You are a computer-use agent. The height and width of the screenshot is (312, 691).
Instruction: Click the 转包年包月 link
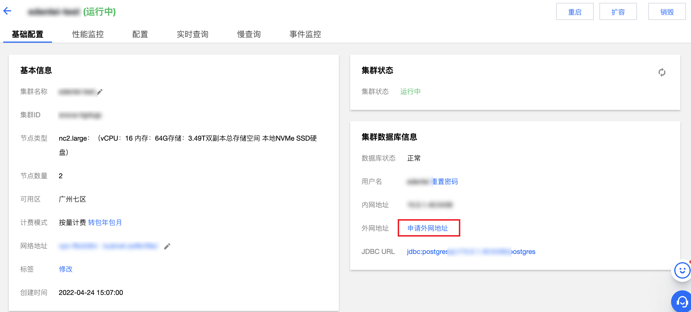(x=105, y=223)
